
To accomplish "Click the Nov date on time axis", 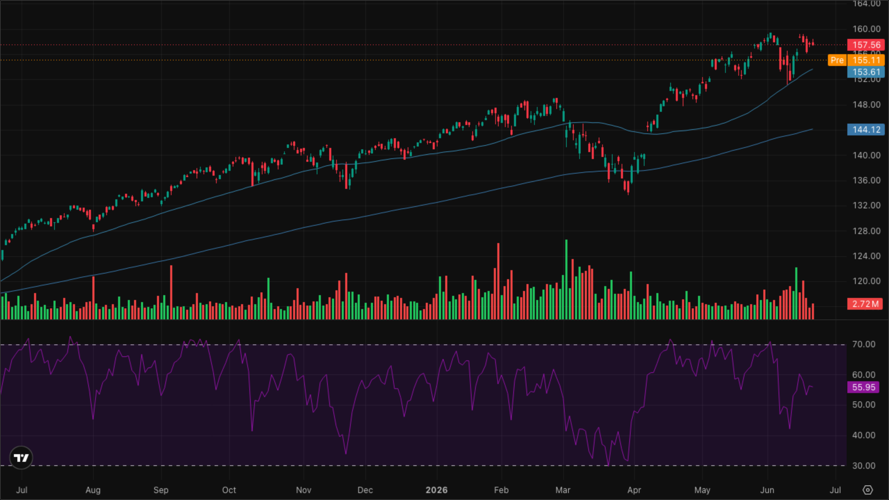I will (x=304, y=490).
